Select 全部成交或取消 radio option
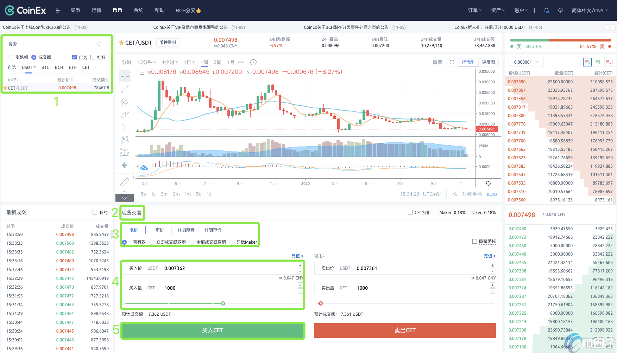 192,242
